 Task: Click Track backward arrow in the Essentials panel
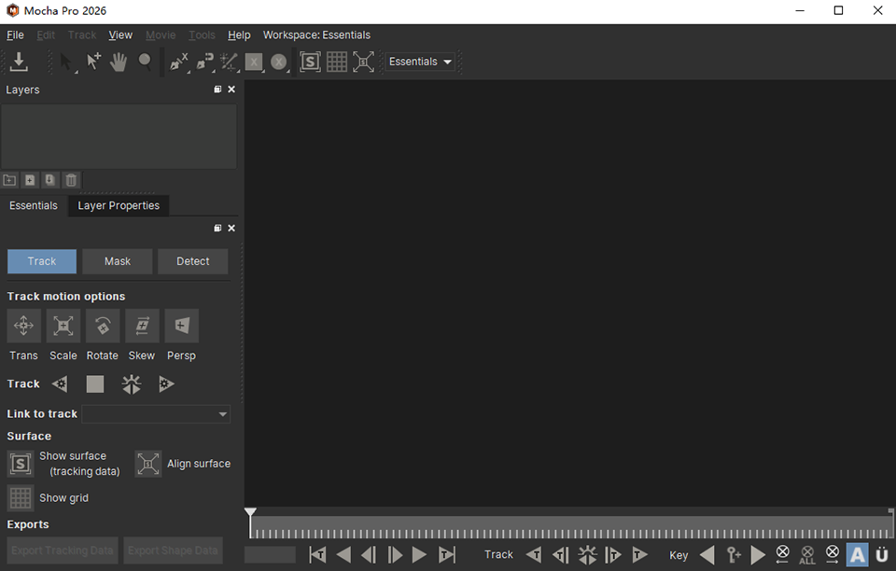tap(60, 384)
